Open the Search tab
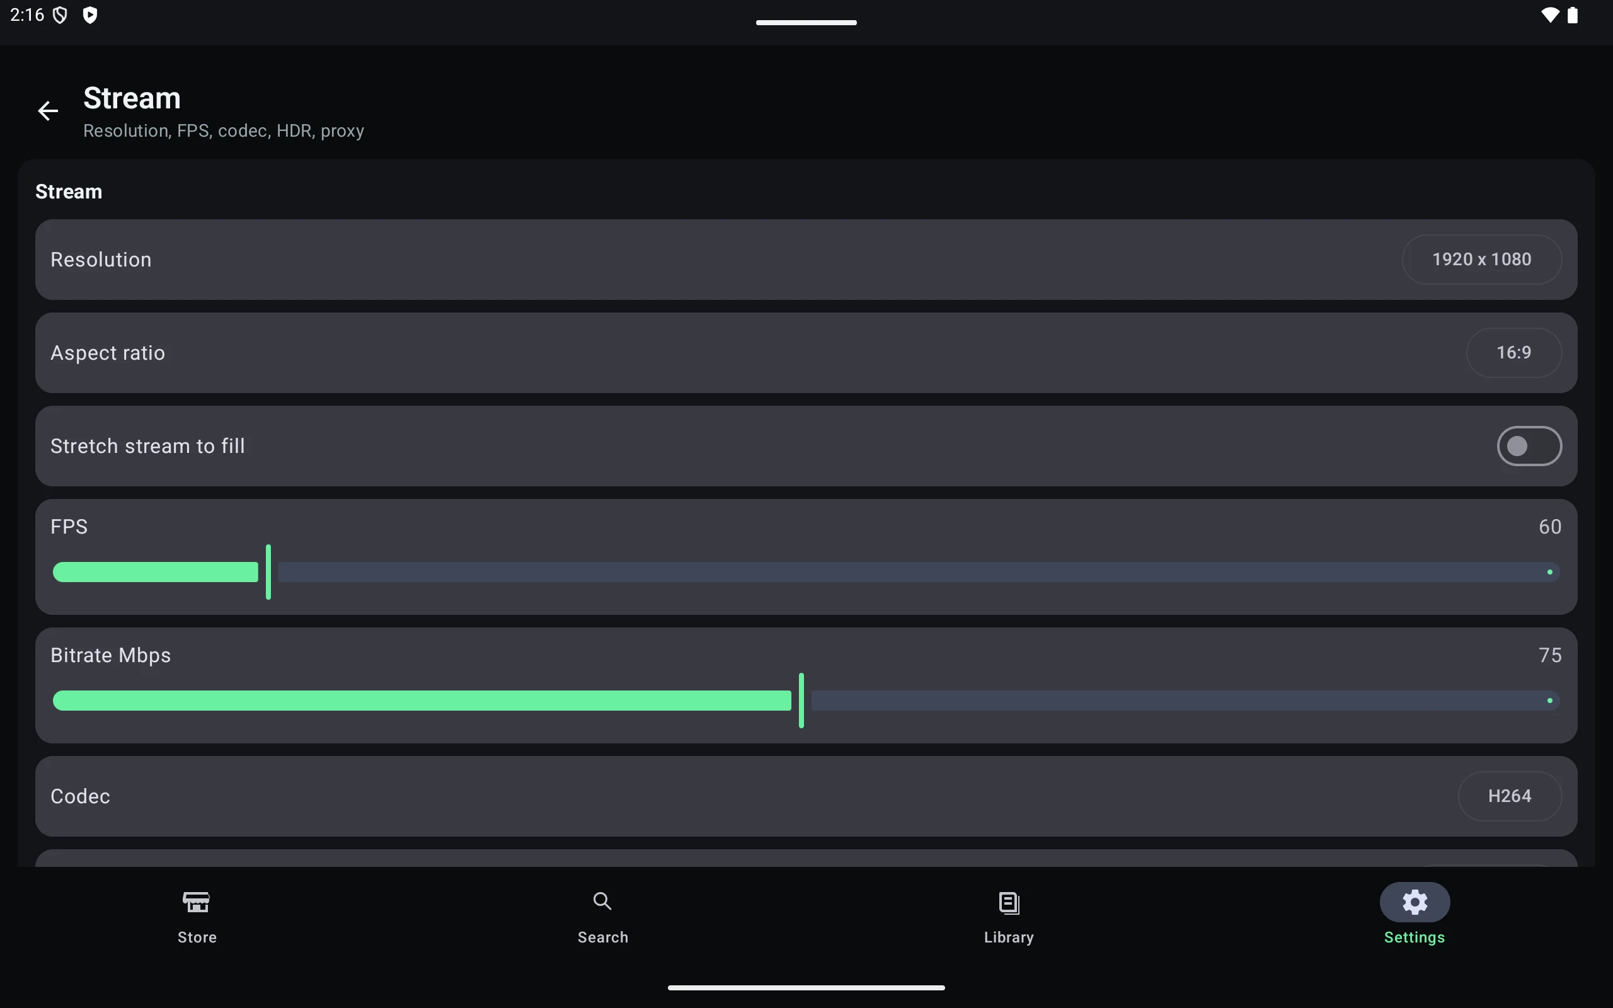Viewport: 1613px width, 1008px height. 602,918
